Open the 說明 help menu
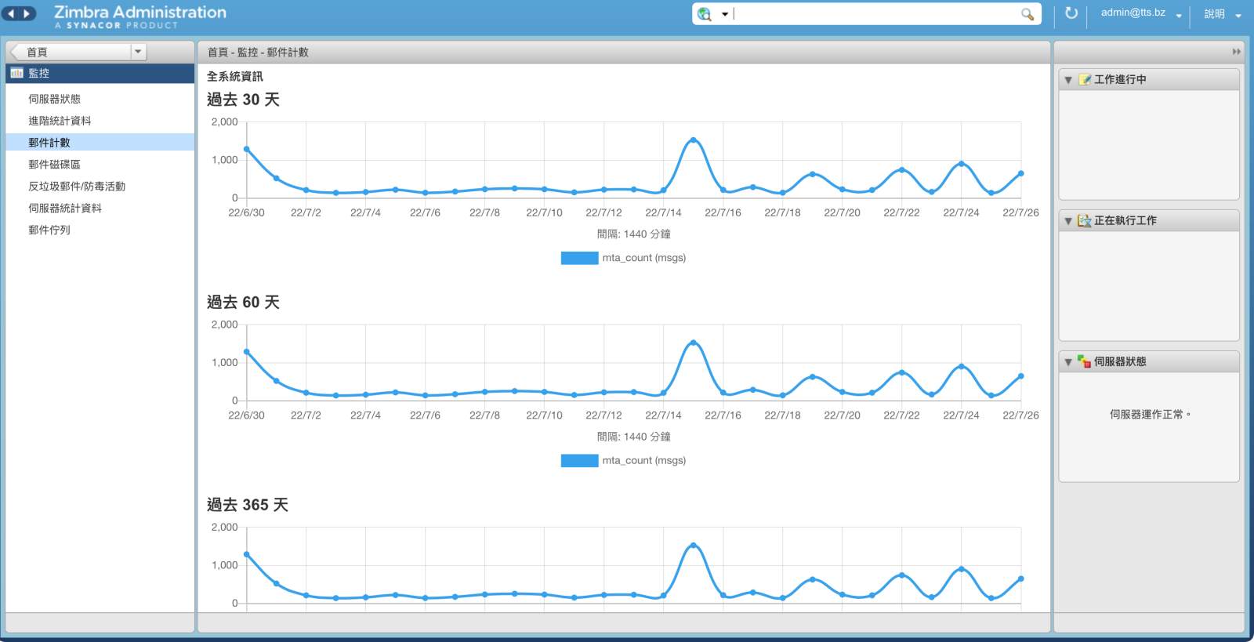The width and height of the screenshot is (1254, 642). [x=1223, y=14]
